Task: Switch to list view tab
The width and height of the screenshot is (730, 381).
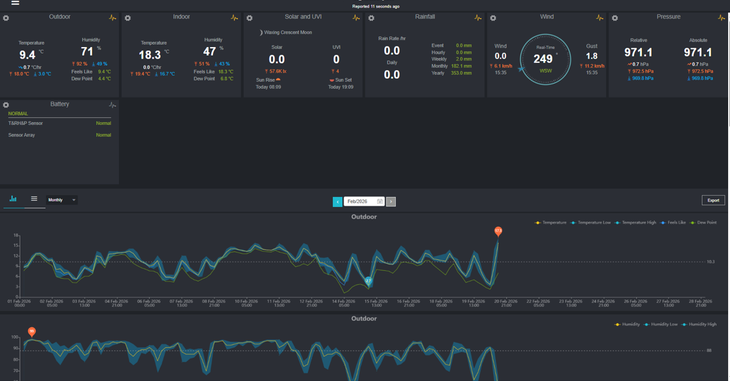Action: point(34,199)
